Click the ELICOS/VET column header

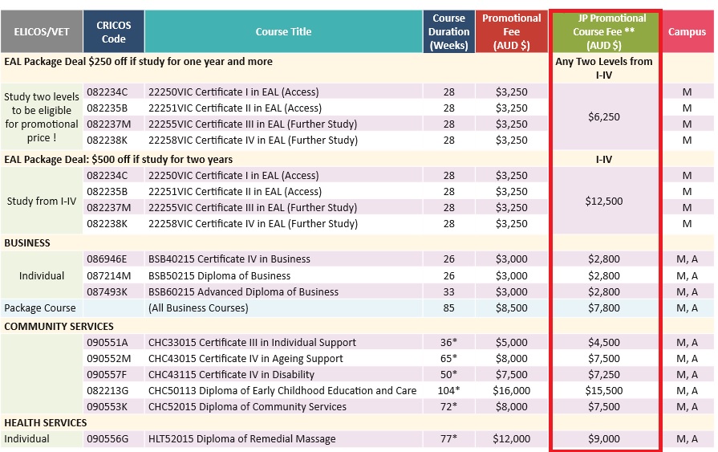42,31
